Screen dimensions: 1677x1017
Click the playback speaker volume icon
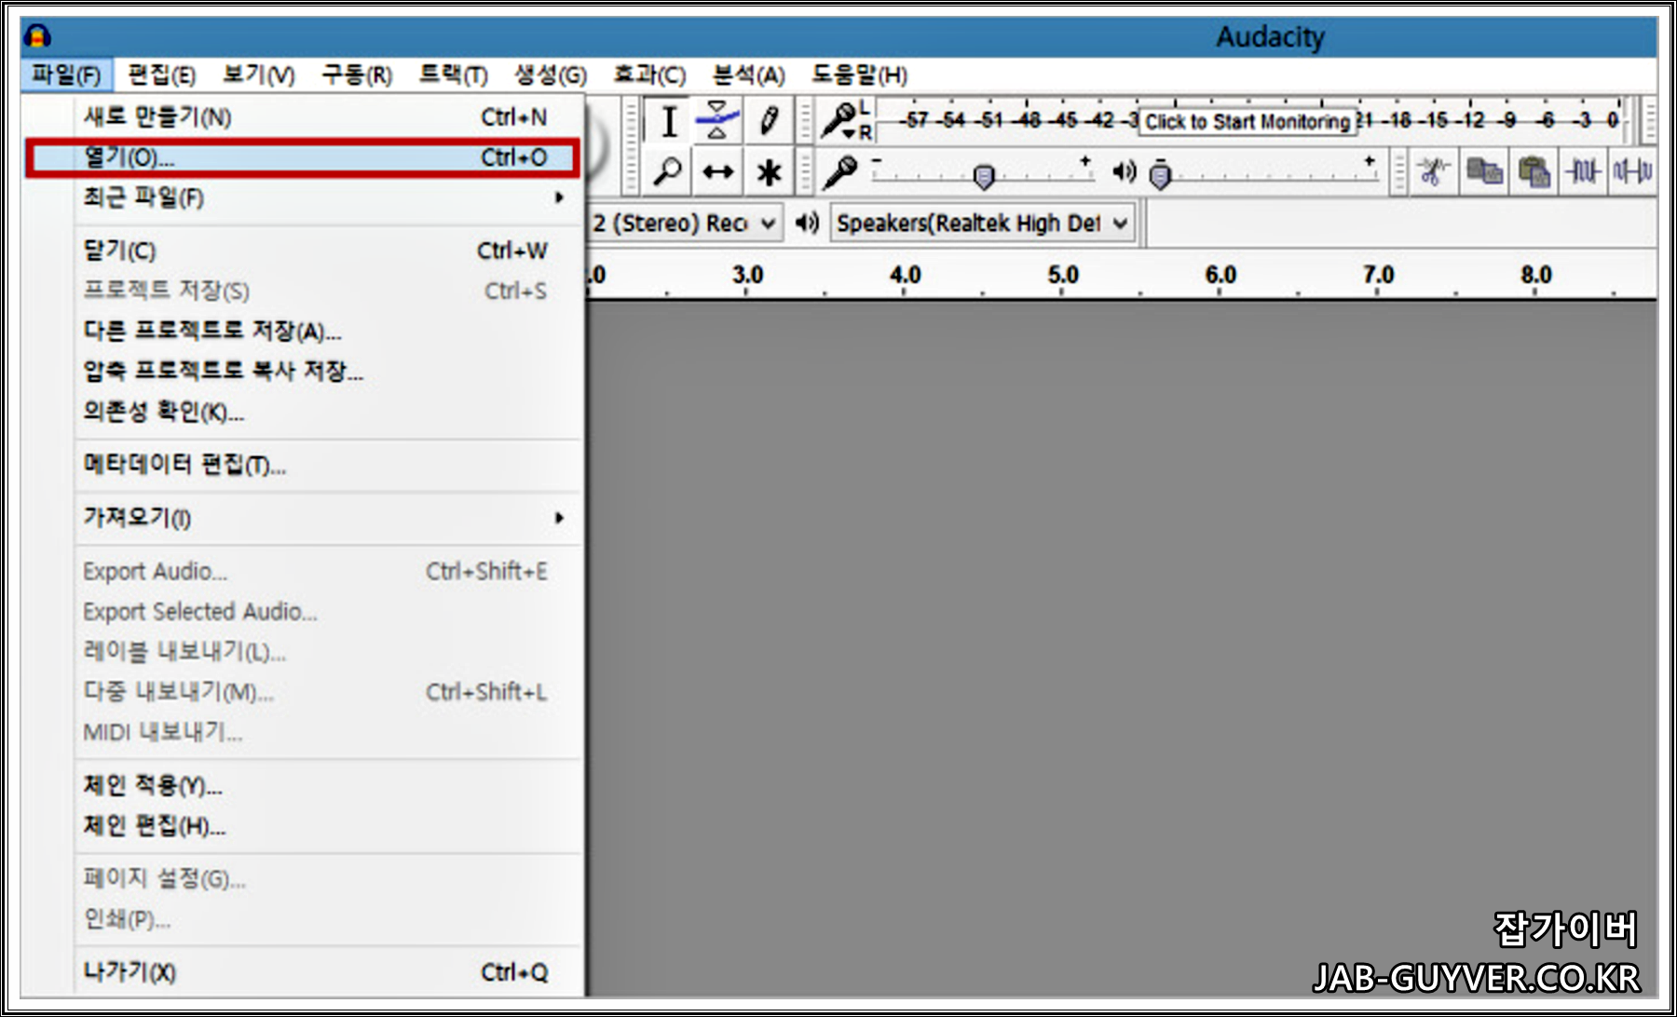coord(1125,171)
